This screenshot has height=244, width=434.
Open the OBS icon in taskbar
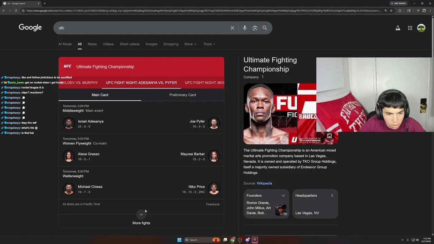pos(240,240)
